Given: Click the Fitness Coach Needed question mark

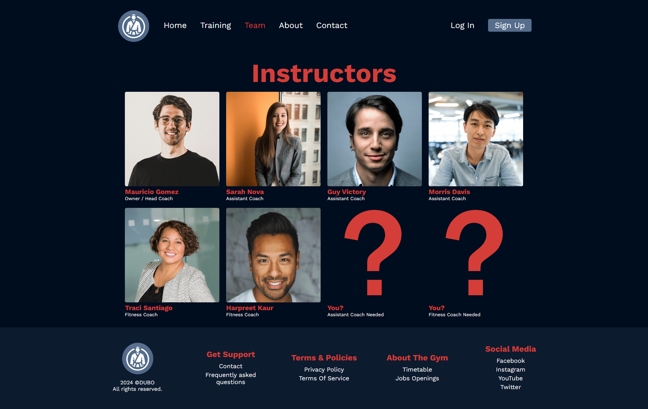Looking at the screenshot, I should [x=475, y=252].
